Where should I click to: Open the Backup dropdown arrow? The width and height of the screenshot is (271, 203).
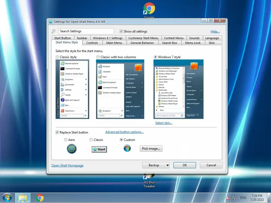[x=167, y=165]
